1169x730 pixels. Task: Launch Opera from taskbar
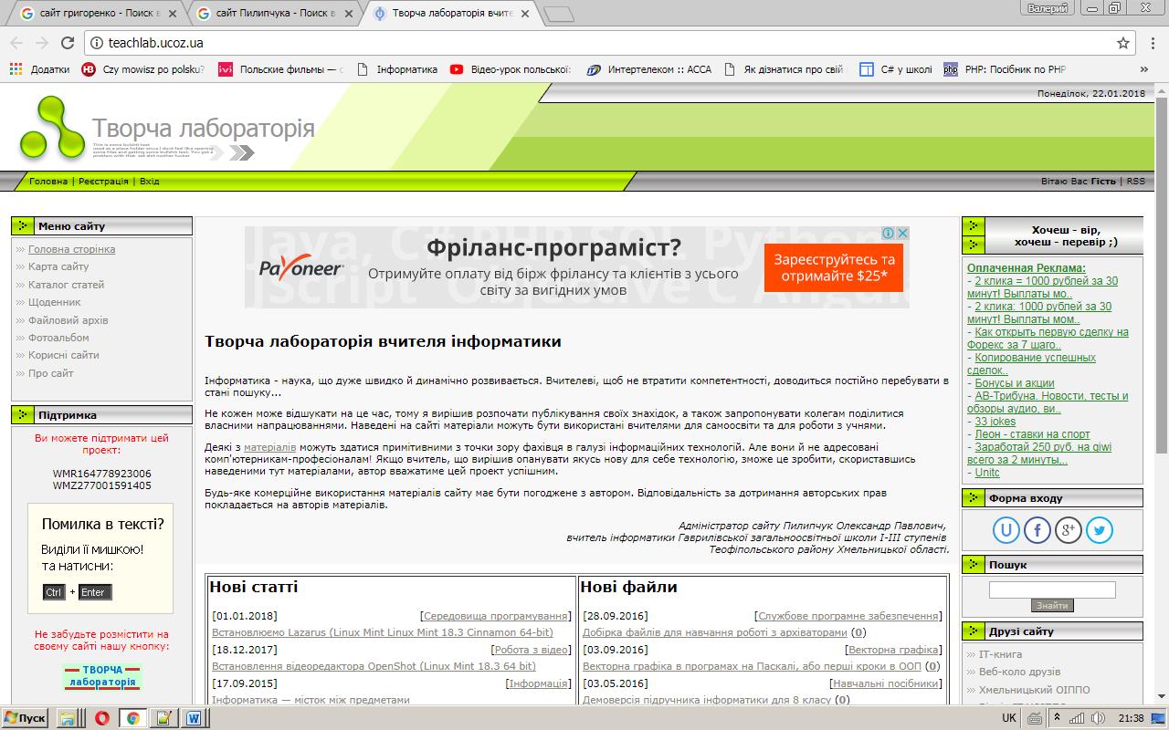(101, 718)
